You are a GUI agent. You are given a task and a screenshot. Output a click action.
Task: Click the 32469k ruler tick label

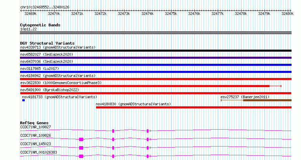tap(30, 14)
